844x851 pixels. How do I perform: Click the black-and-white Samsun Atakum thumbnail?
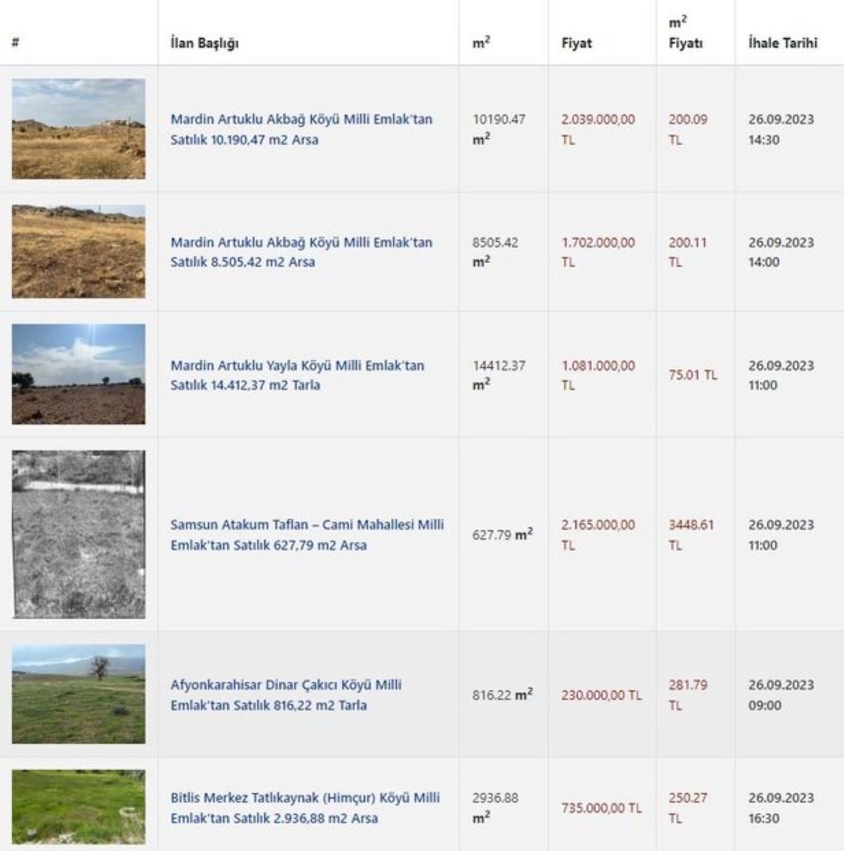point(78,535)
